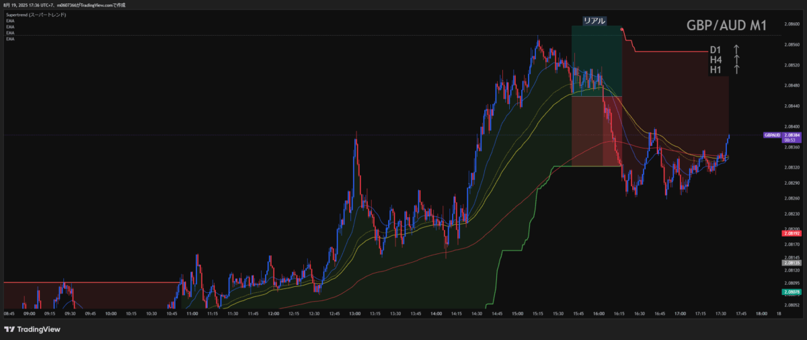
Task: Click 16:00 on the time axis
Action: click(599, 313)
